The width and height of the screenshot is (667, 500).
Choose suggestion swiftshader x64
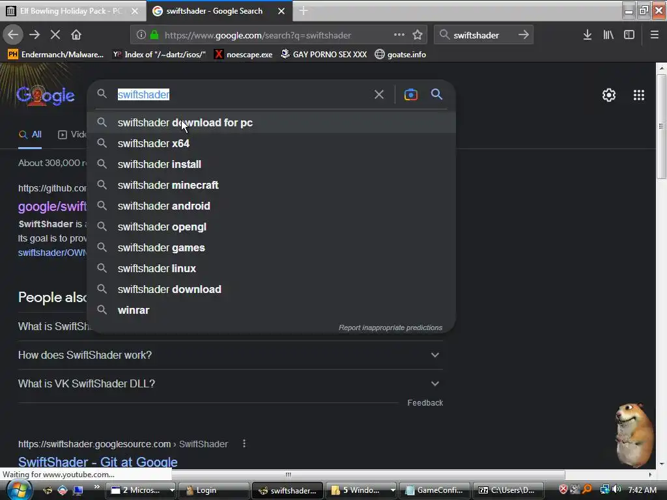pos(272,143)
